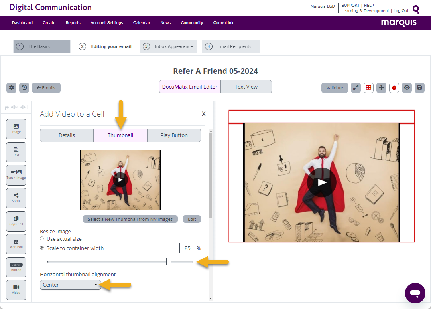Screen dimensions: 431x309
Task: Open the settings gear in editor toolbar
Action: pyautogui.click(x=11, y=88)
